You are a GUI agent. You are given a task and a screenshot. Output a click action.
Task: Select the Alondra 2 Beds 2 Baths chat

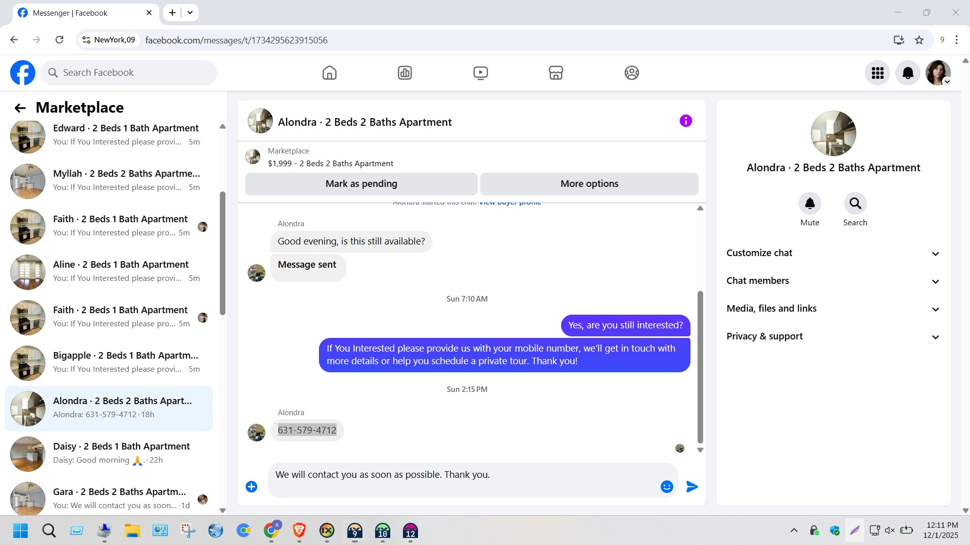(109, 408)
